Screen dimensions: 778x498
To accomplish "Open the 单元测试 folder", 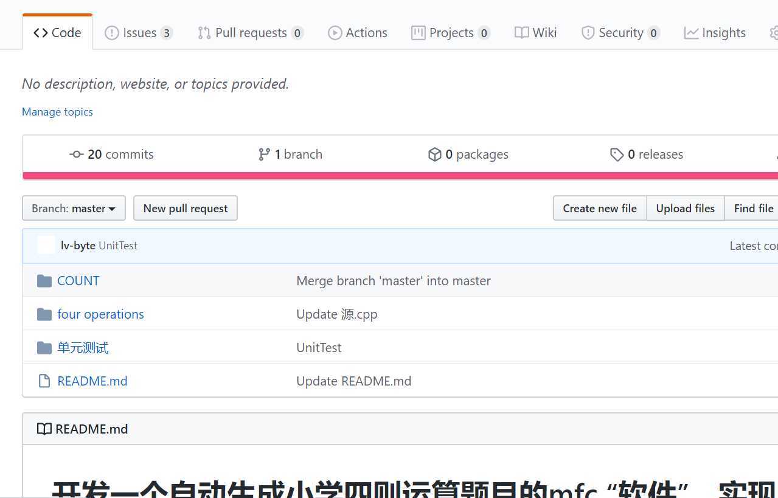I will pyautogui.click(x=83, y=348).
